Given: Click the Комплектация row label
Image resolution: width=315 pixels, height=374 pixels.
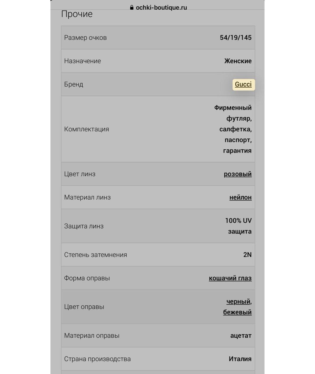Looking at the screenshot, I should tap(87, 129).
